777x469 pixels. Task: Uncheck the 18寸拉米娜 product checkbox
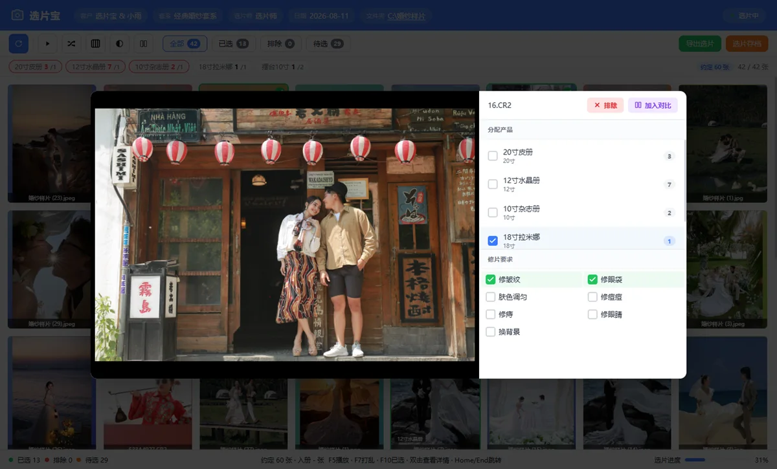pos(493,241)
